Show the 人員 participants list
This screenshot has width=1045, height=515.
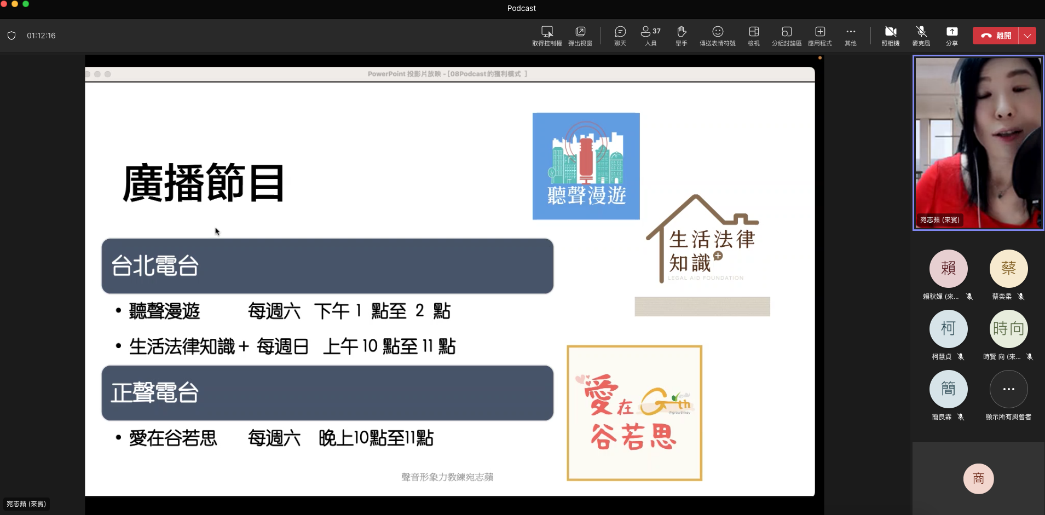650,35
